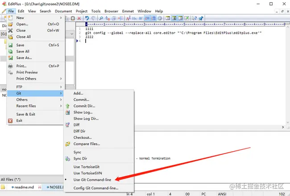Open Find with the magnifier icon
Screen dimensions: 290x196
click(x=101, y=18)
